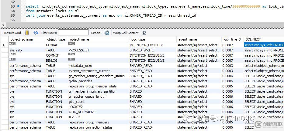Select the GLOBAL object_type cell

pyautogui.click(x=57, y=45)
